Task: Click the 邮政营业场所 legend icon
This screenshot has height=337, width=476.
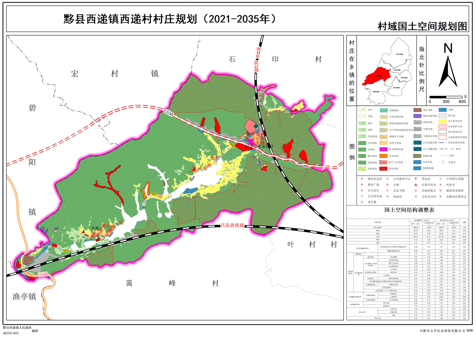Action: pos(441,190)
